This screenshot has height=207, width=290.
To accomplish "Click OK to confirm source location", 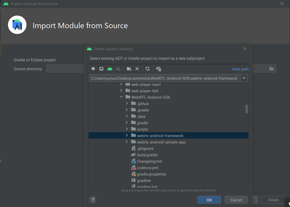I will click(x=209, y=200).
